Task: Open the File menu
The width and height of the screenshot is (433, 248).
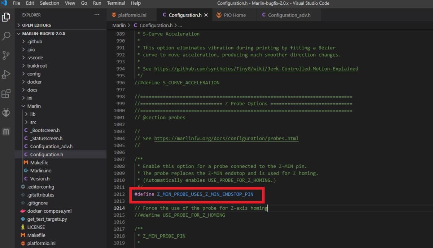Action: coord(17,3)
